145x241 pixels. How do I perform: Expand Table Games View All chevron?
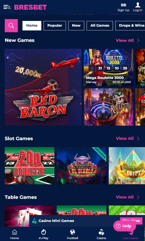(138, 197)
